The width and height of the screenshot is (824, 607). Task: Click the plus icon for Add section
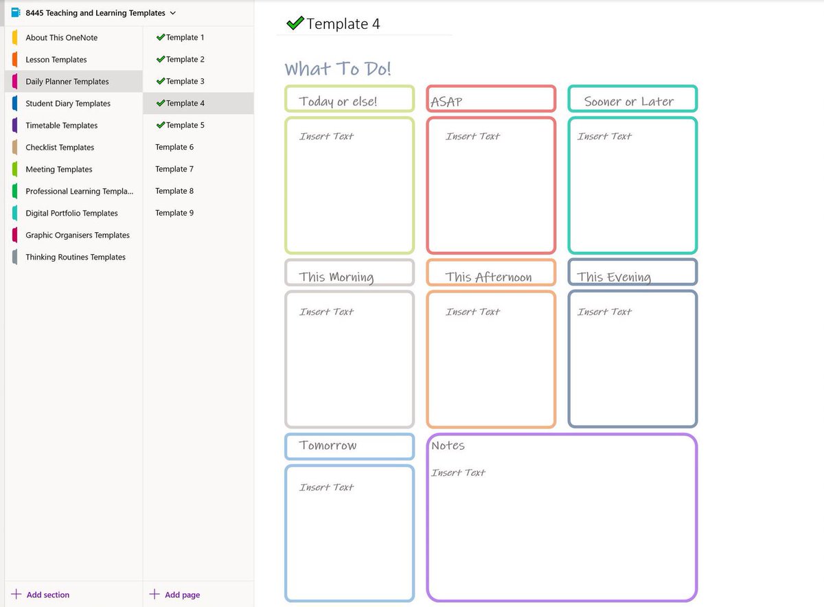coord(16,594)
